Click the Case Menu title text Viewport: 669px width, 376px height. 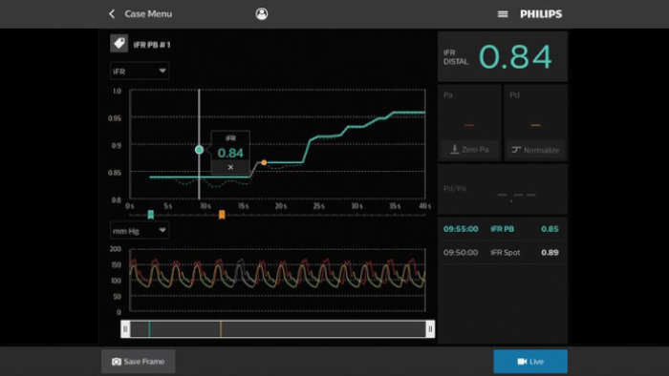[148, 14]
